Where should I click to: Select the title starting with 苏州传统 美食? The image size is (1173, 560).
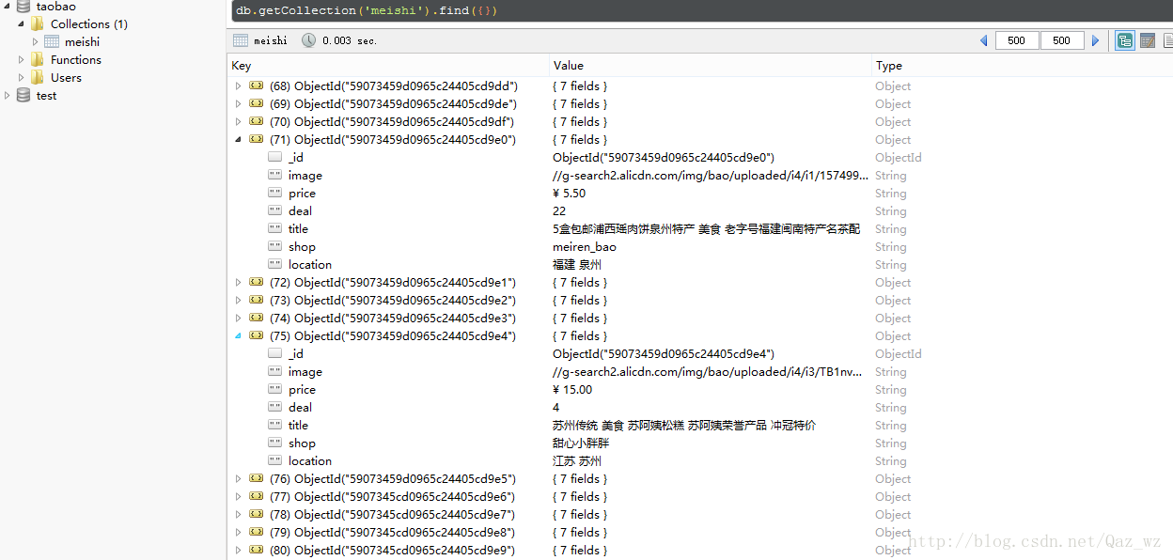pos(684,425)
